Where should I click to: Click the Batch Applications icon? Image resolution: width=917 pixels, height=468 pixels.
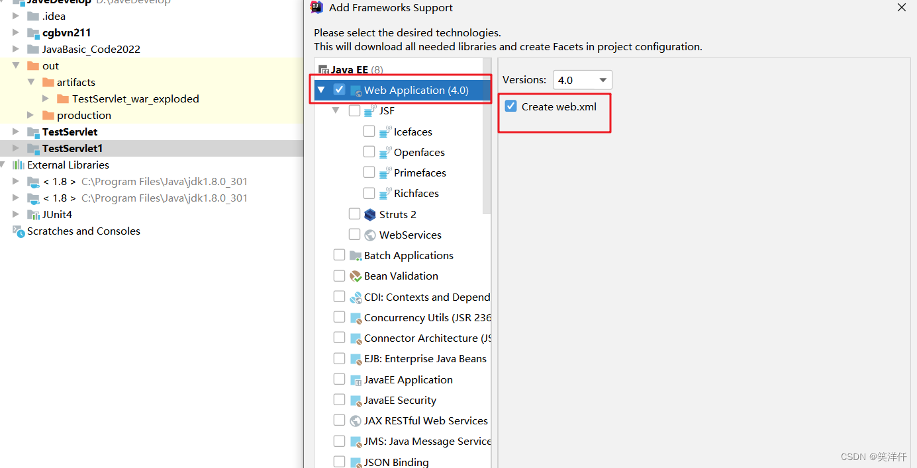pos(356,255)
